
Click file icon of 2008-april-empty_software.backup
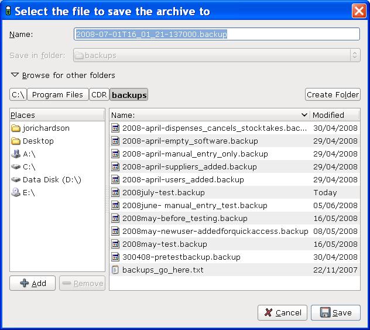point(115,141)
